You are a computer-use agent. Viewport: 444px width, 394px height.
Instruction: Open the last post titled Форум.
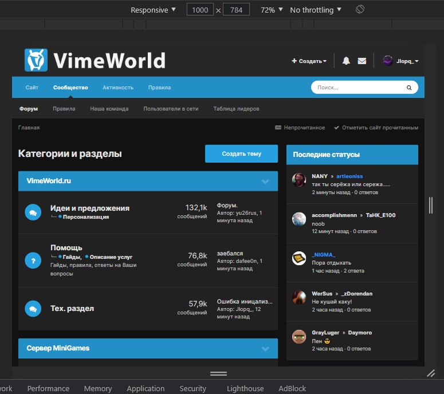(227, 205)
